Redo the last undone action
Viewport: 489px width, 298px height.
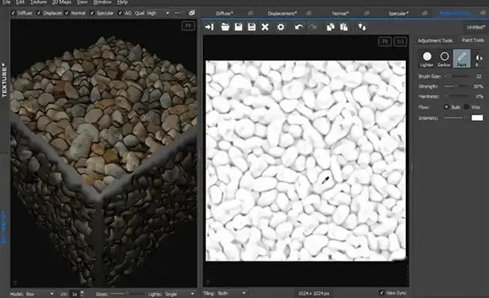(x=312, y=27)
